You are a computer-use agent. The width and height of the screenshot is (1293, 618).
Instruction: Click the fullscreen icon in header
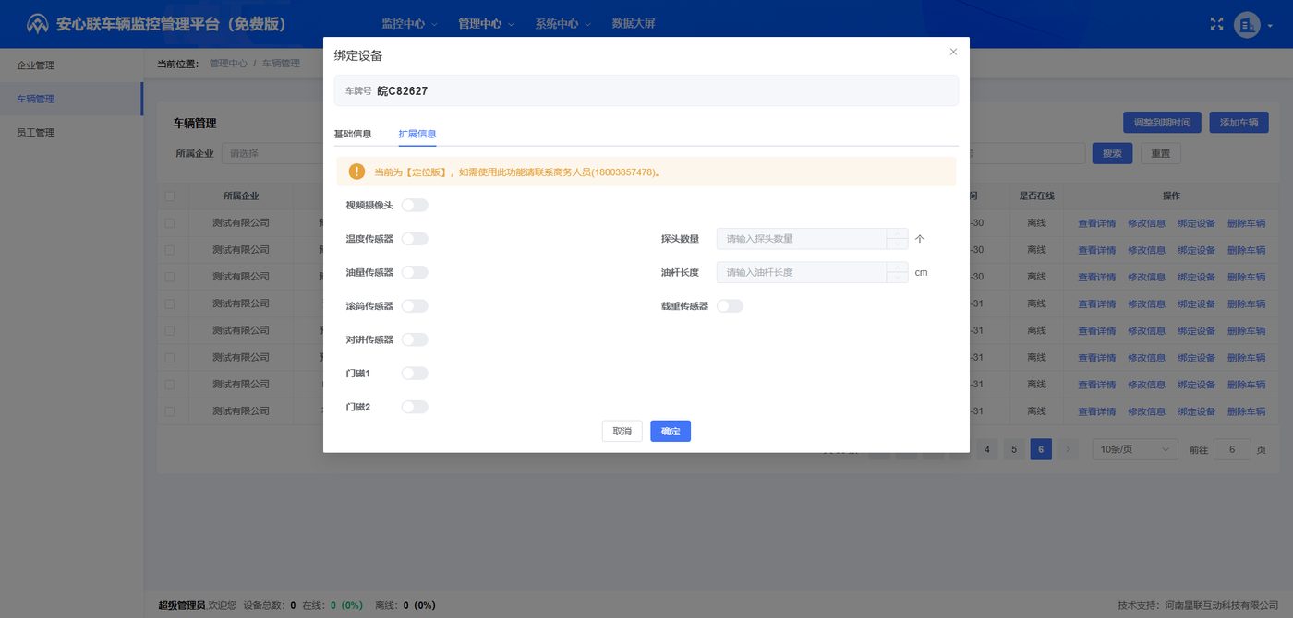coord(1216,24)
